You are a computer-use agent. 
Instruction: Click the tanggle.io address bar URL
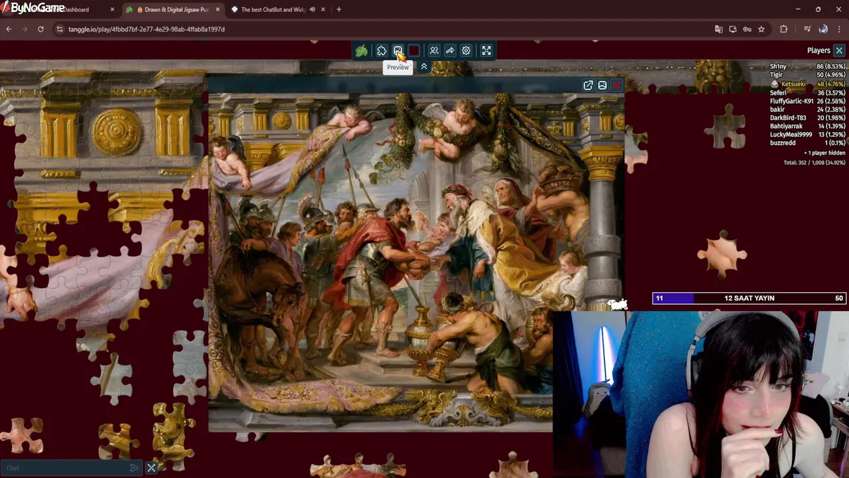tap(147, 29)
